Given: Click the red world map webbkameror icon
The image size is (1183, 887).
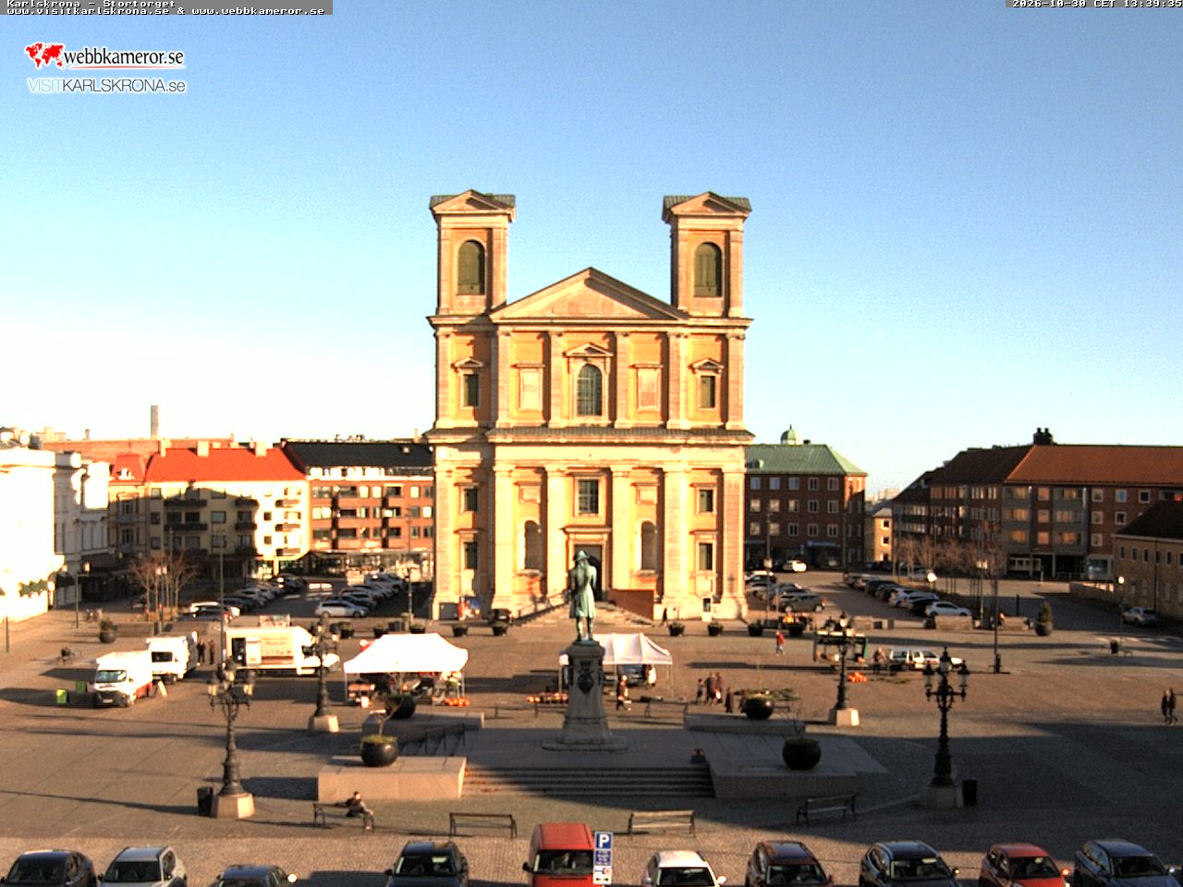Looking at the screenshot, I should [44, 55].
